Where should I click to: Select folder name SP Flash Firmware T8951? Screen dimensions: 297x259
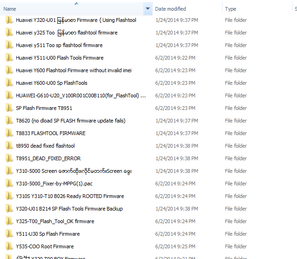pos(44,108)
